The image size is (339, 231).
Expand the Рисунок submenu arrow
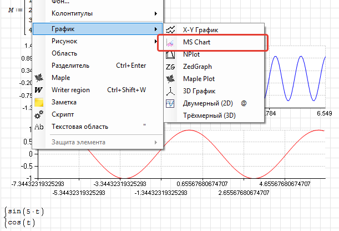[x=155, y=41]
